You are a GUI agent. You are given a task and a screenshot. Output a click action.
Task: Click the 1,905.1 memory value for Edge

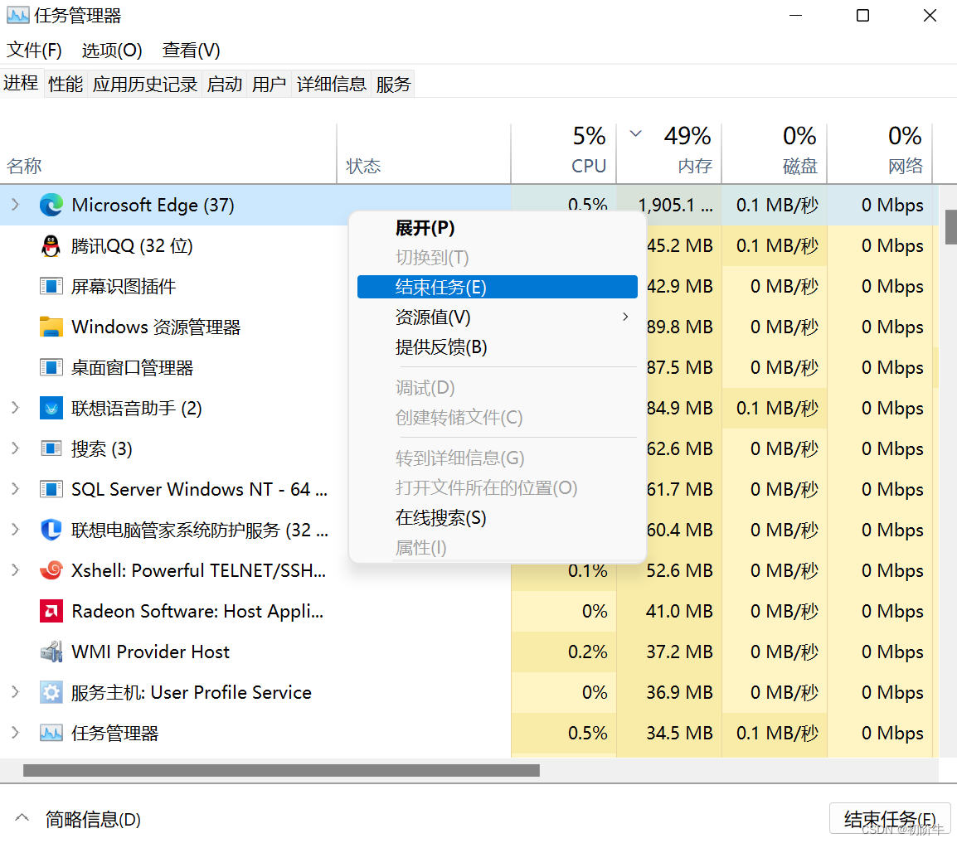pyautogui.click(x=675, y=205)
